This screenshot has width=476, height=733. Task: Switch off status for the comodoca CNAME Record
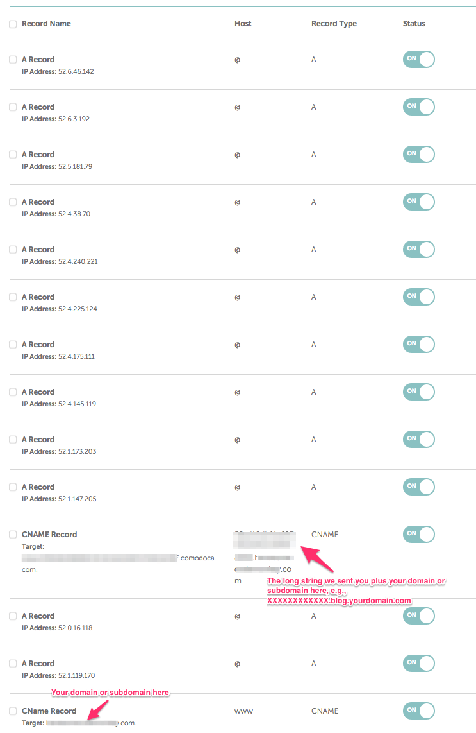(418, 534)
